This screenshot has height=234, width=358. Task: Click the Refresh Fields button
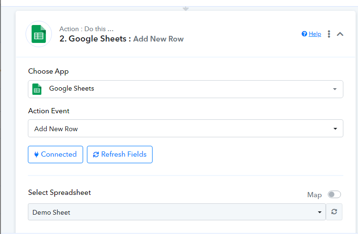click(119, 154)
